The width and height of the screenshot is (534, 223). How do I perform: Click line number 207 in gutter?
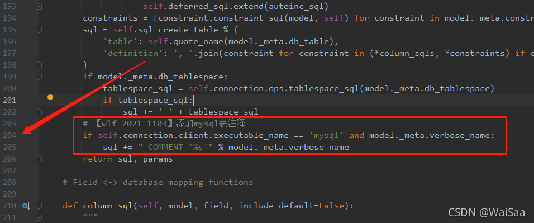click(x=9, y=171)
